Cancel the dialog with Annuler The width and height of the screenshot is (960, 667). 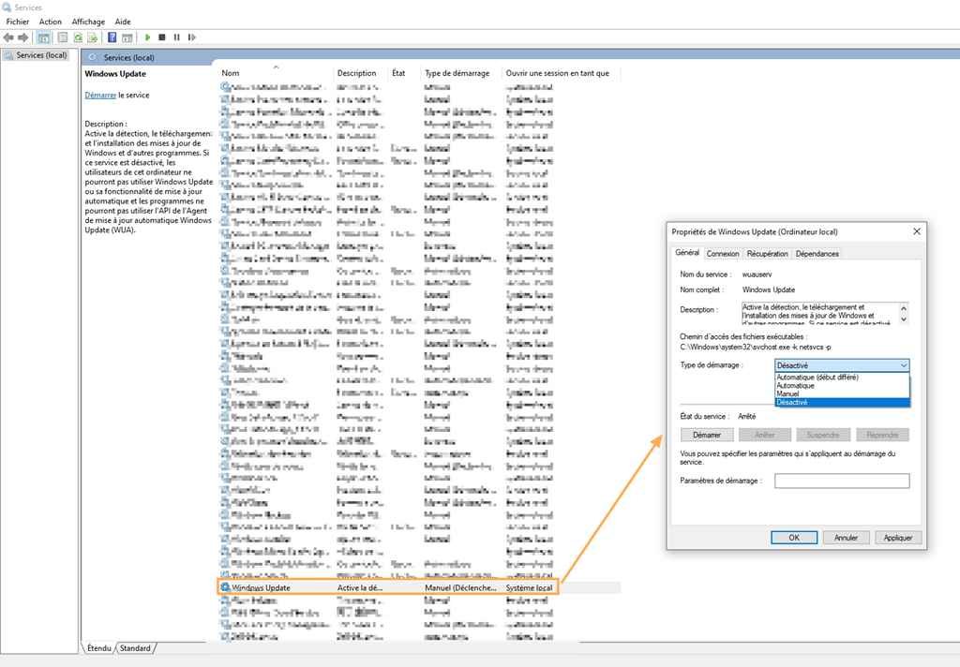coord(846,538)
